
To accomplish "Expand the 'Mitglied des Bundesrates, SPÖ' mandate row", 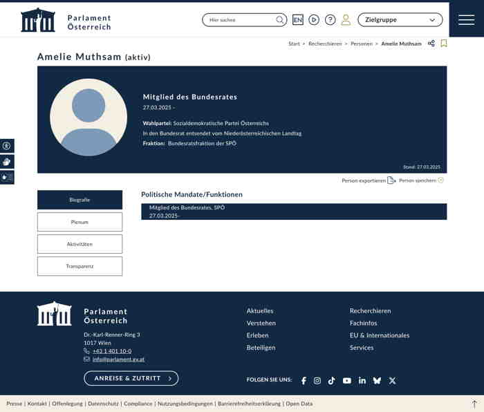I will 294,212.
